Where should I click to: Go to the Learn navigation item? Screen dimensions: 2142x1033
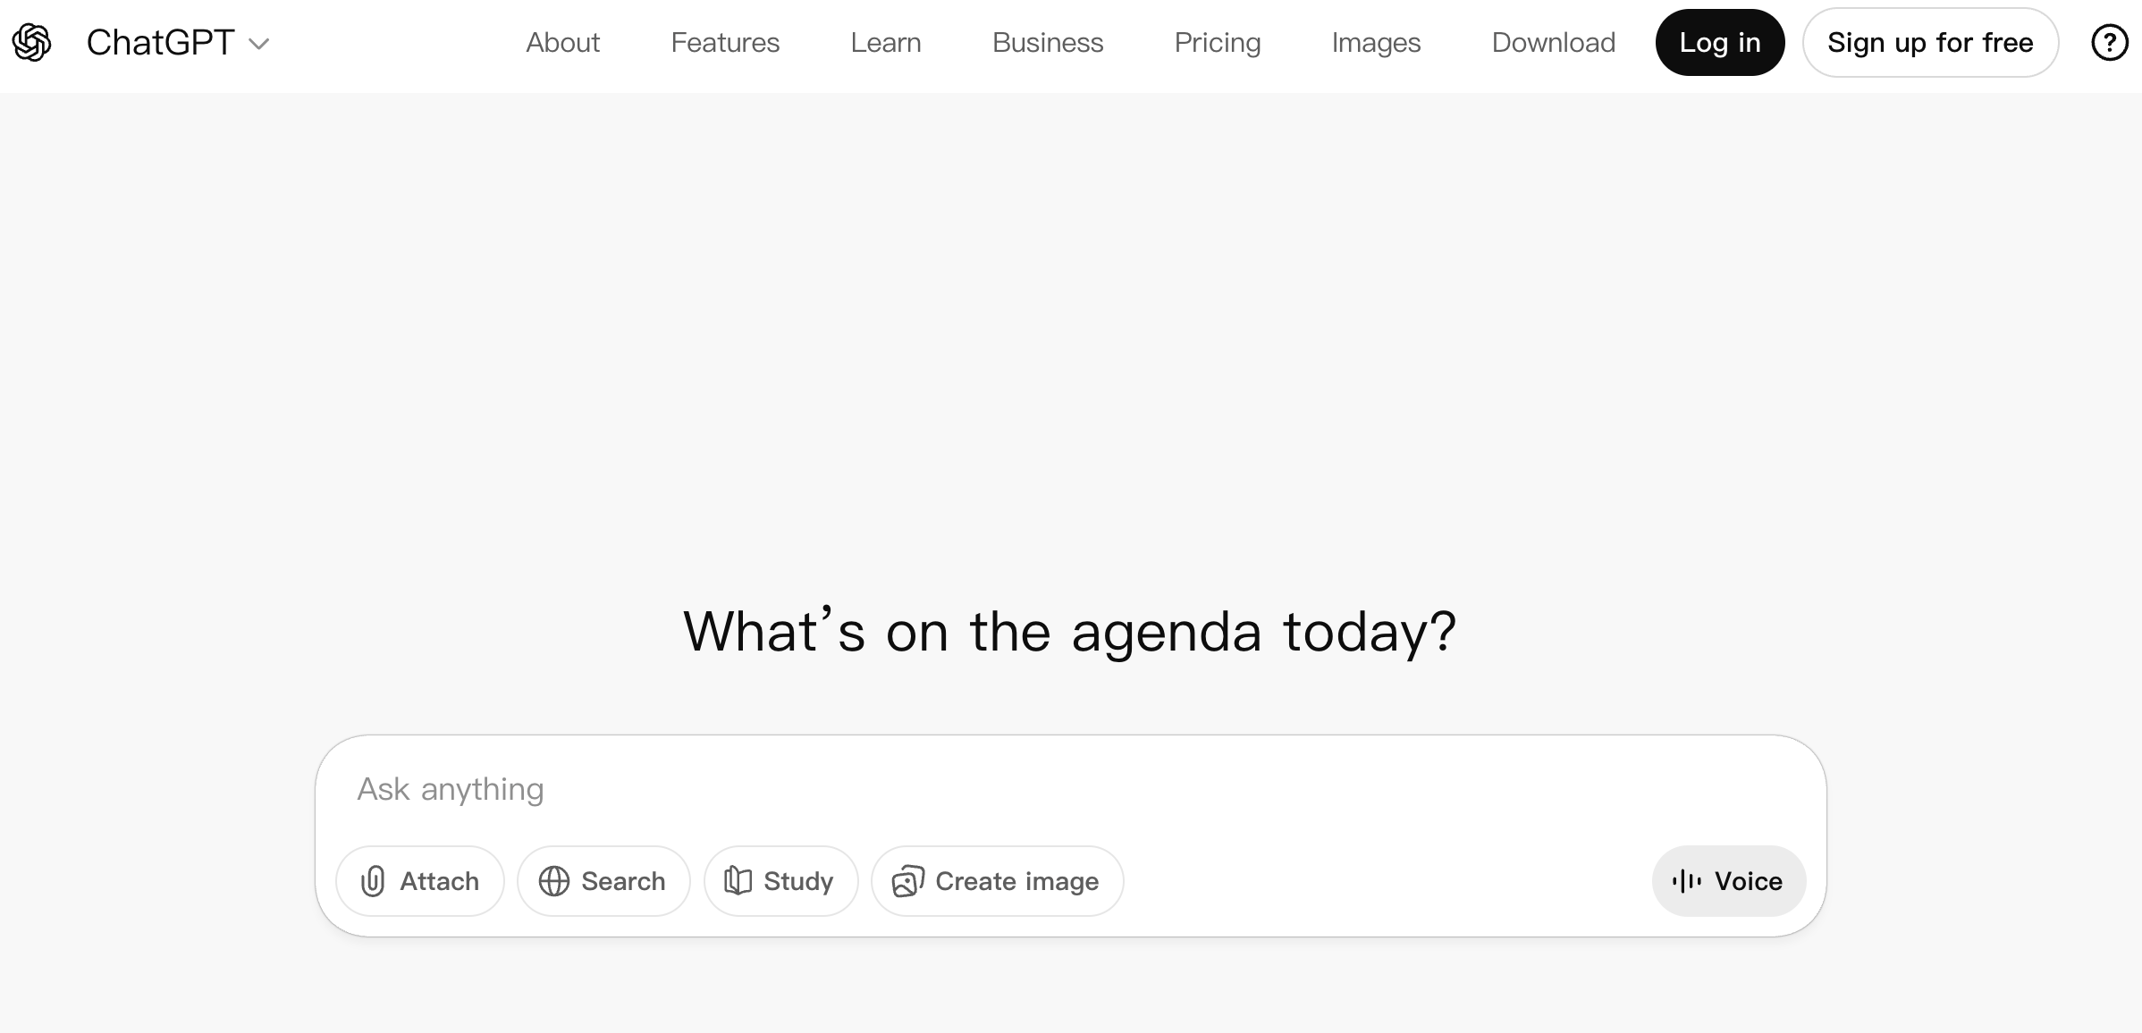coord(885,43)
